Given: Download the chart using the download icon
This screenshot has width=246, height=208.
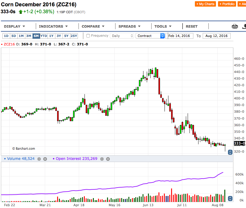Looking at the screenshot, I should [244, 26].
